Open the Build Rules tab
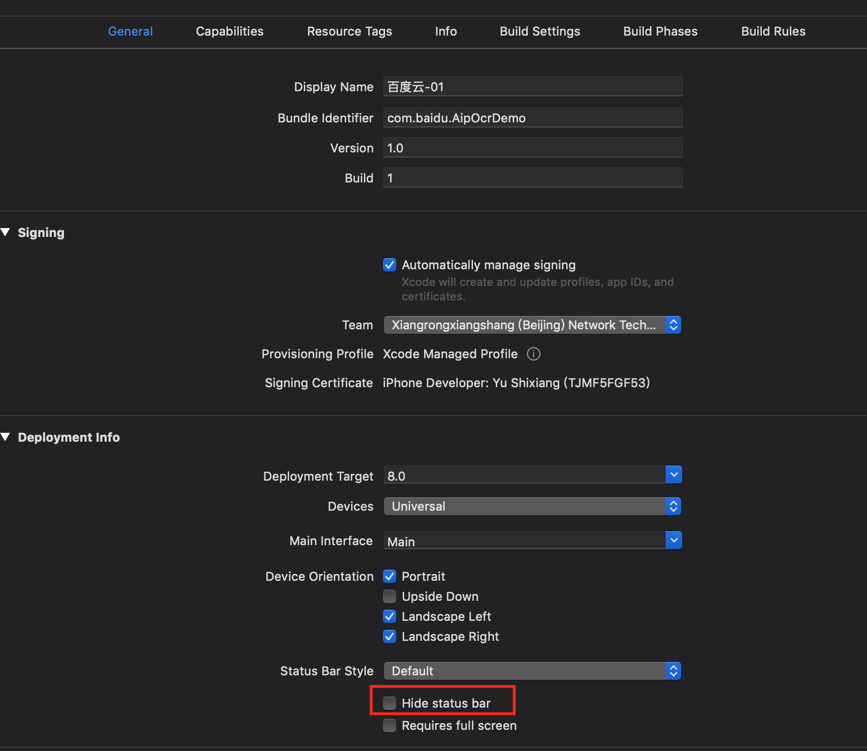This screenshot has width=867, height=751. tap(773, 31)
